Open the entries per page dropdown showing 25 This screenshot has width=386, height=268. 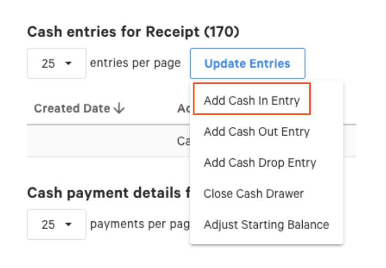[56, 63]
